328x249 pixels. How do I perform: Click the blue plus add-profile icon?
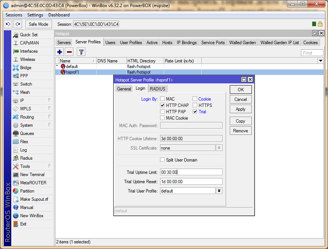tap(60, 52)
